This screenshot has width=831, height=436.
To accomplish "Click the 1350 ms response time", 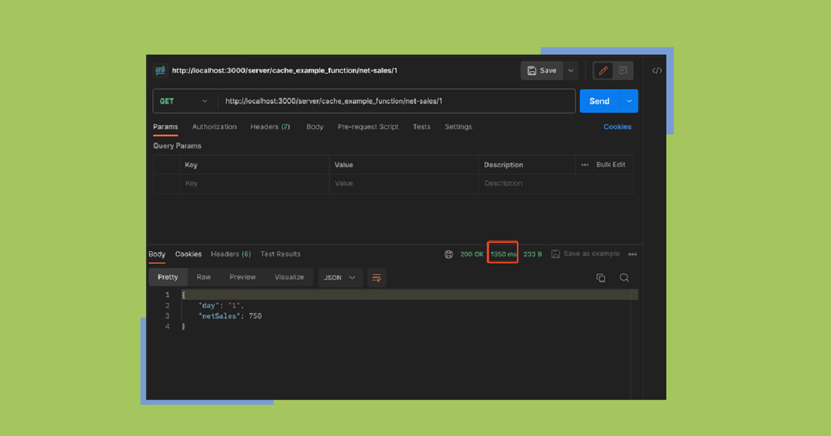I will coord(503,254).
